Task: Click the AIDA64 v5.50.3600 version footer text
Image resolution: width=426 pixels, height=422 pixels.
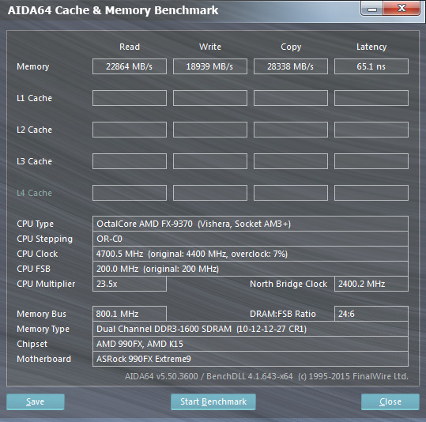Action: (x=266, y=376)
